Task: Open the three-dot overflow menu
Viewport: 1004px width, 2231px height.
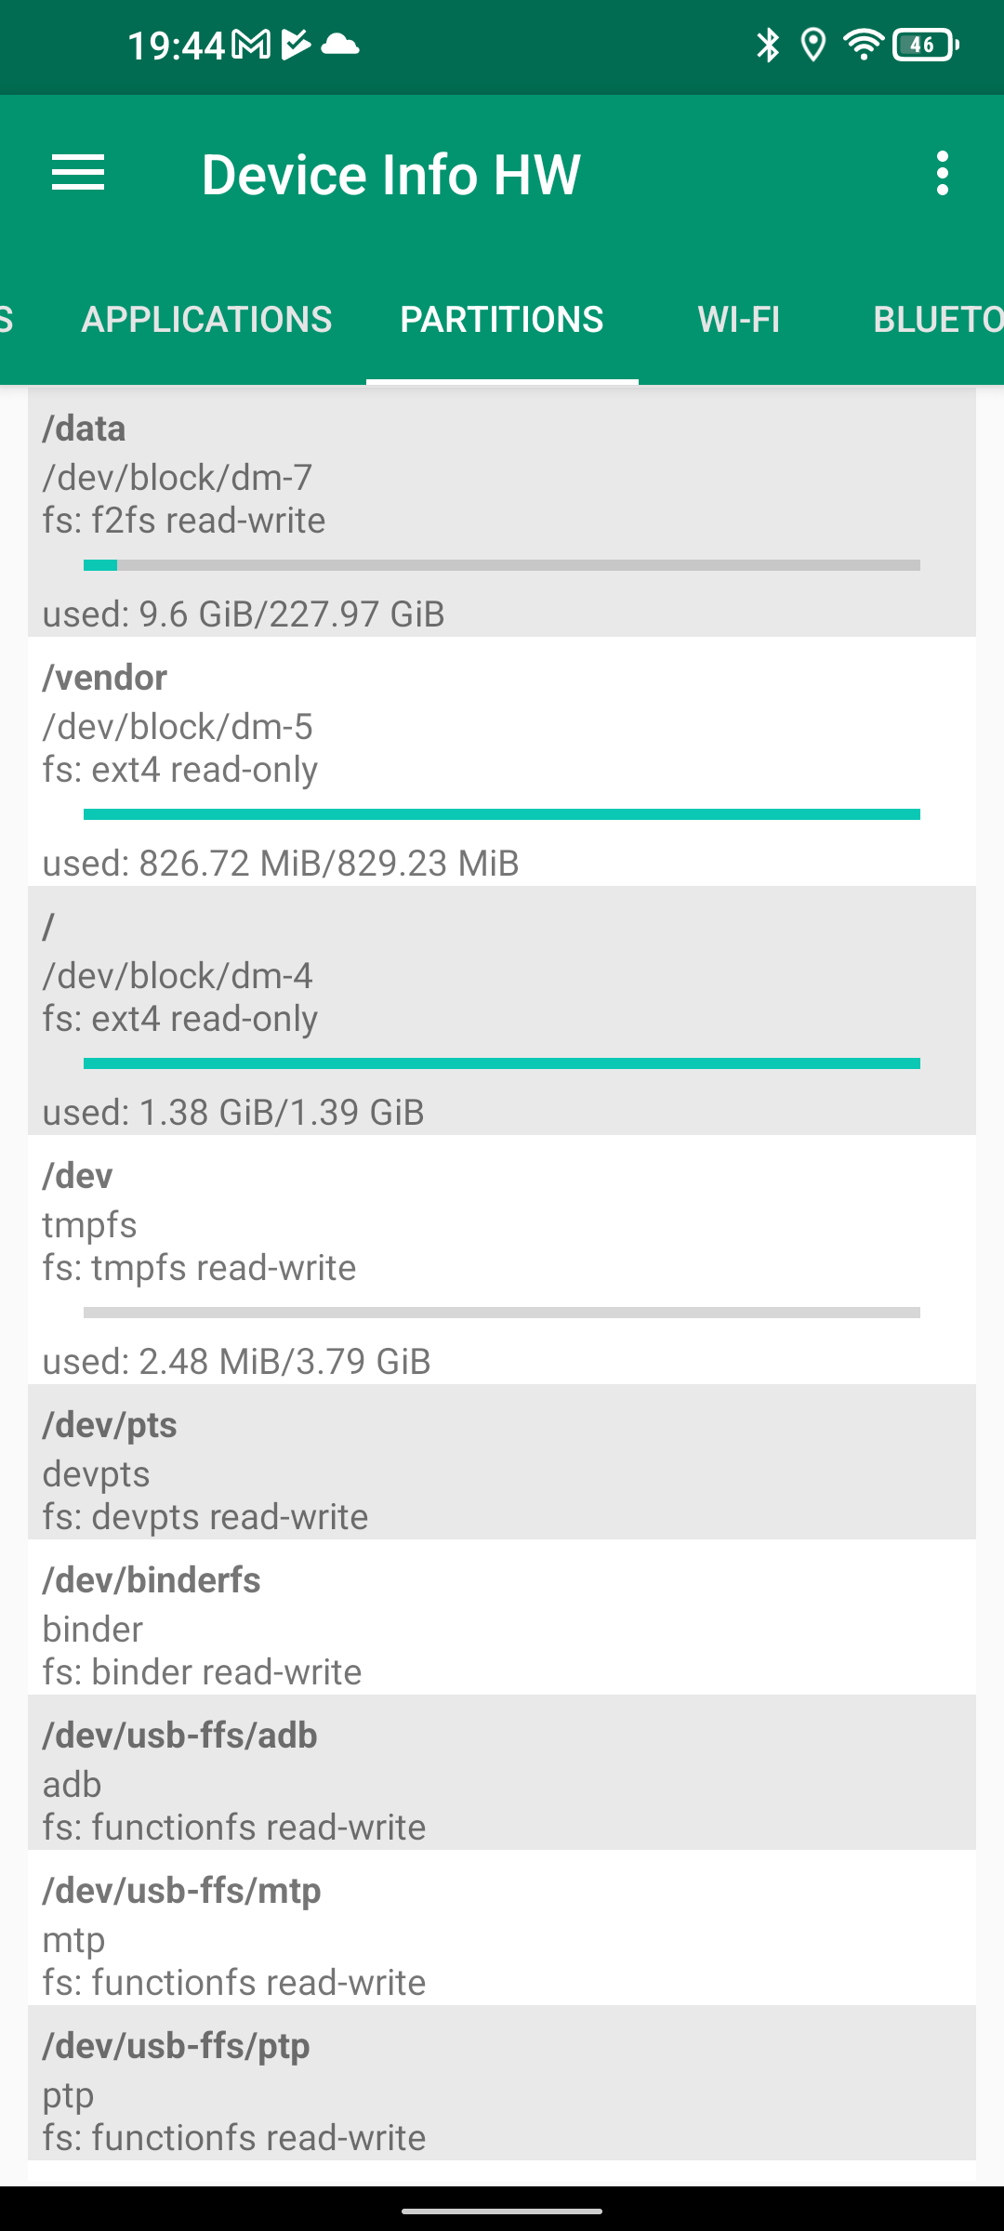Action: (943, 174)
